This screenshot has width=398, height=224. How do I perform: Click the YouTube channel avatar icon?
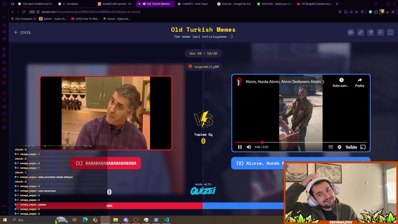pyautogui.click(x=239, y=82)
